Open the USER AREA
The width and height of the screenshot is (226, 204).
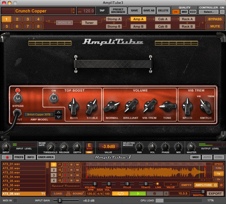click(x=46, y=157)
